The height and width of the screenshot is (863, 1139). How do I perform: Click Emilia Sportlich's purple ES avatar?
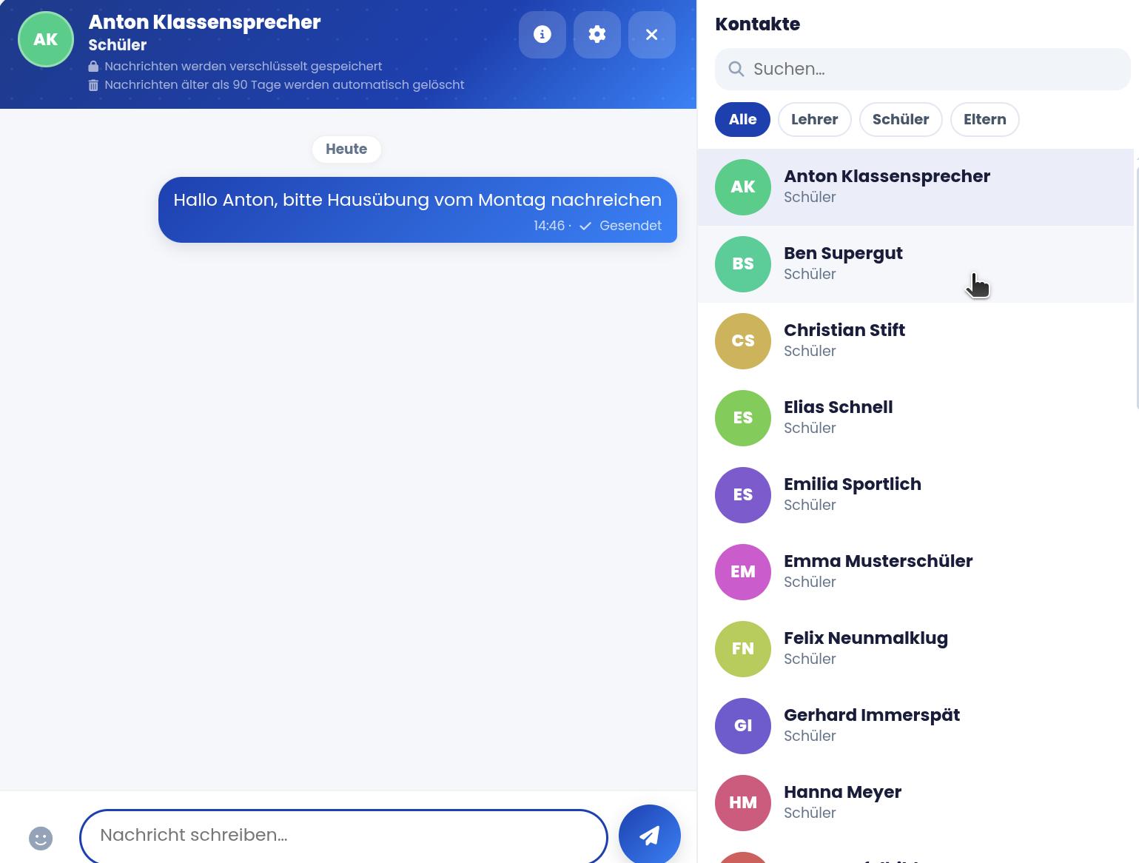743,495
